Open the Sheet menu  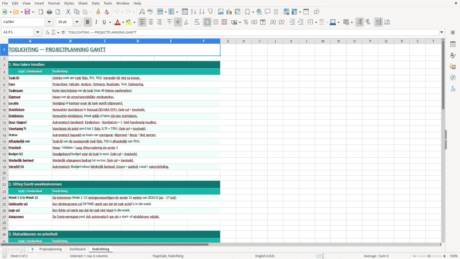pos(83,3)
